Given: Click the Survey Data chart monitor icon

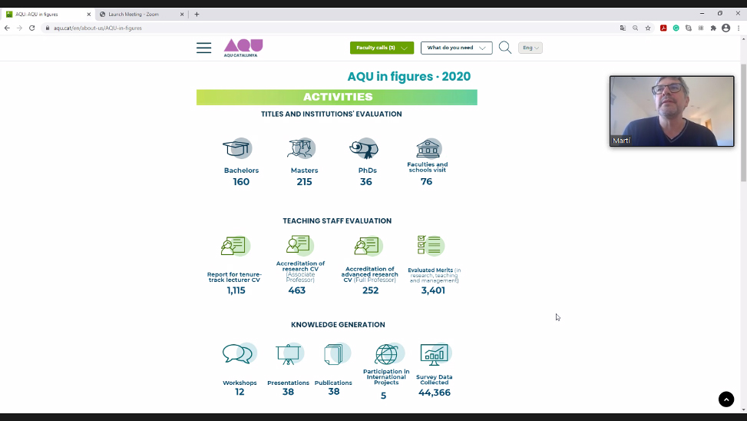Looking at the screenshot, I should (x=435, y=354).
